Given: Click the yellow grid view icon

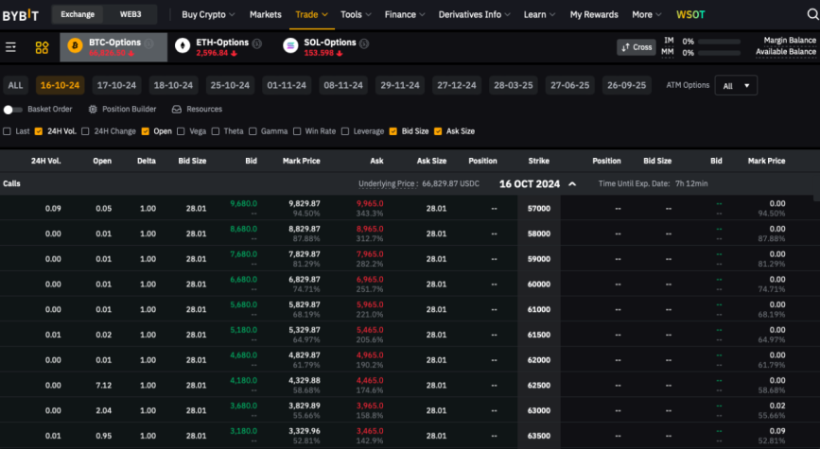Looking at the screenshot, I should (42, 47).
